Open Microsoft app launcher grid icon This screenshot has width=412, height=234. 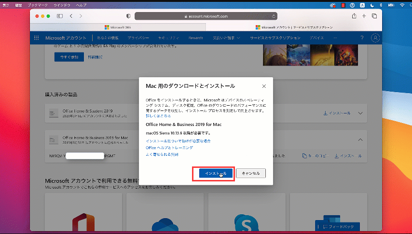pos(37,38)
